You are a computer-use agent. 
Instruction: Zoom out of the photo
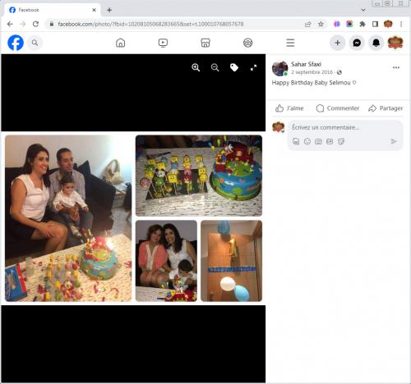(215, 67)
